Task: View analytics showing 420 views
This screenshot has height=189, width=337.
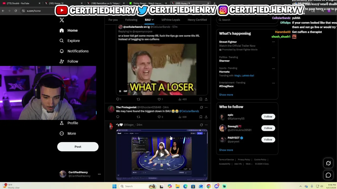Action: [182, 99]
